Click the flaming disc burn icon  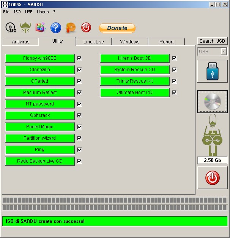tap(71, 28)
